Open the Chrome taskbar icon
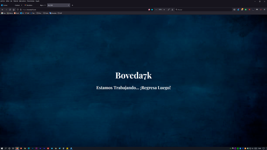This screenshot has height=150, width=267. click(x=25, y=148)
